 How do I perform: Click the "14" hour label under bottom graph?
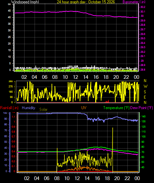pyautogui.click(x=87, y=178)
